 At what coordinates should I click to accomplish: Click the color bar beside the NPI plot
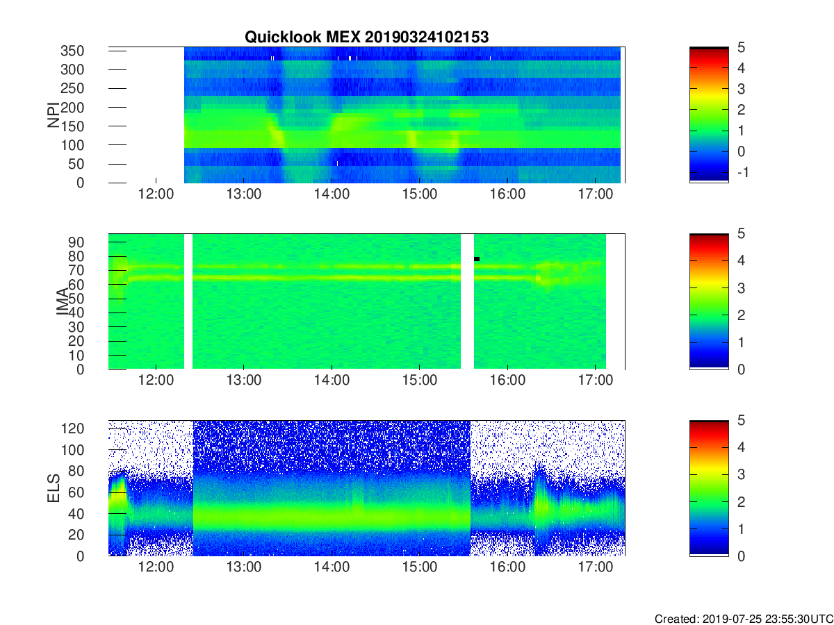coord(709,115)
